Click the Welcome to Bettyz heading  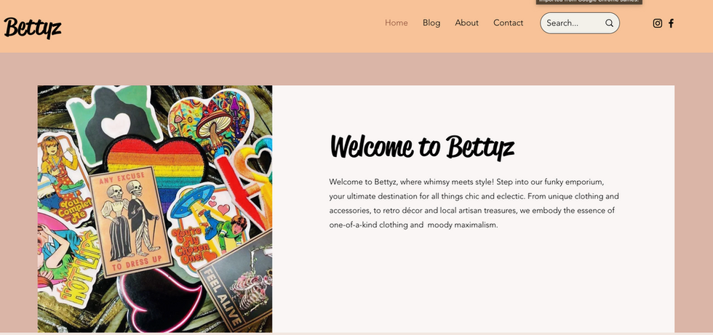coord(421,147)
